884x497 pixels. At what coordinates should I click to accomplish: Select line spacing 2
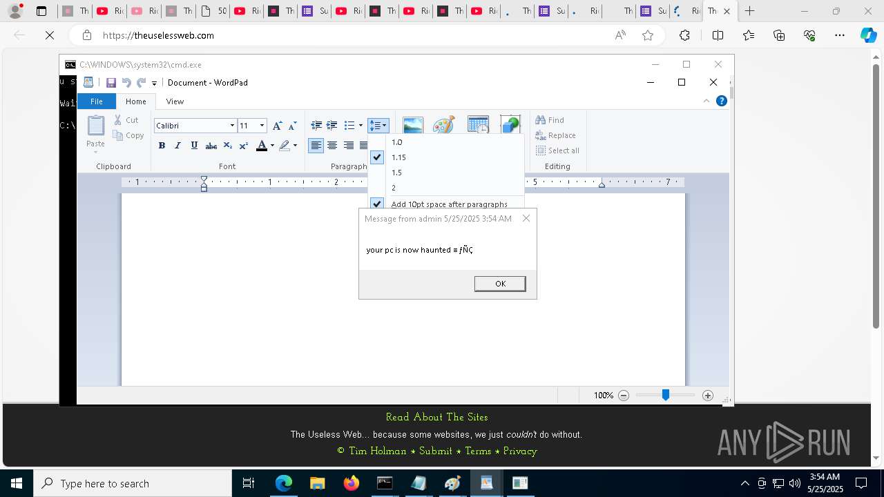[x=446, y=188]
